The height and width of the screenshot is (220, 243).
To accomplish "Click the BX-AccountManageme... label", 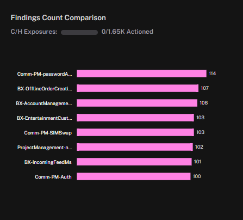I will (x=44, y=103).
